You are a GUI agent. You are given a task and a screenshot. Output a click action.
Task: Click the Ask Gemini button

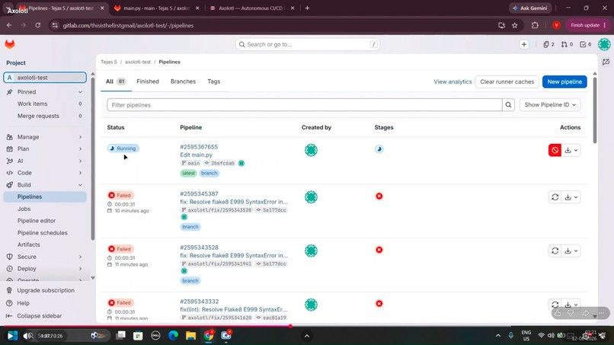pos(530,8)
